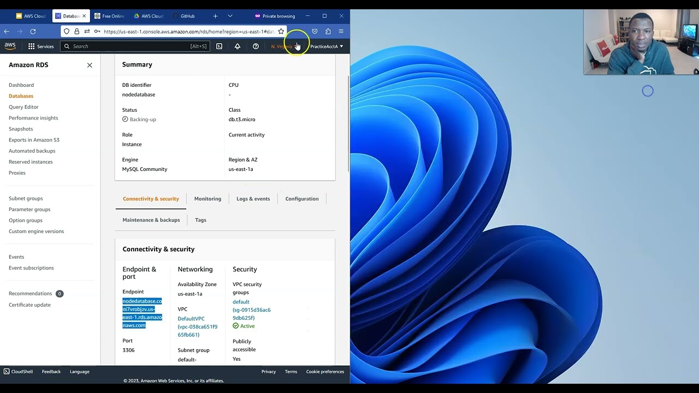This screenshot has height=393, width=699.
Task: Open Parameter groups in the sidebar
Action: pos(29,209)
